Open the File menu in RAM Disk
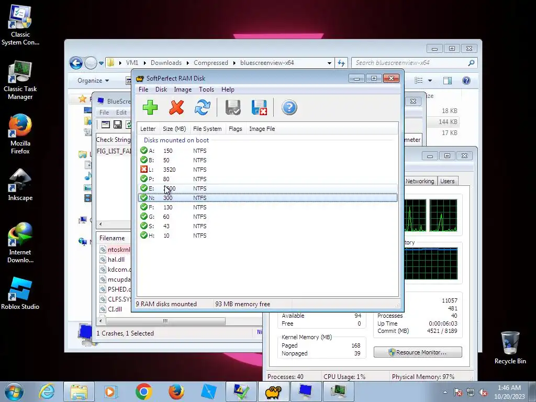Image resolution: width=536 pixels, height=402 pixels. (x=143, y=90)
